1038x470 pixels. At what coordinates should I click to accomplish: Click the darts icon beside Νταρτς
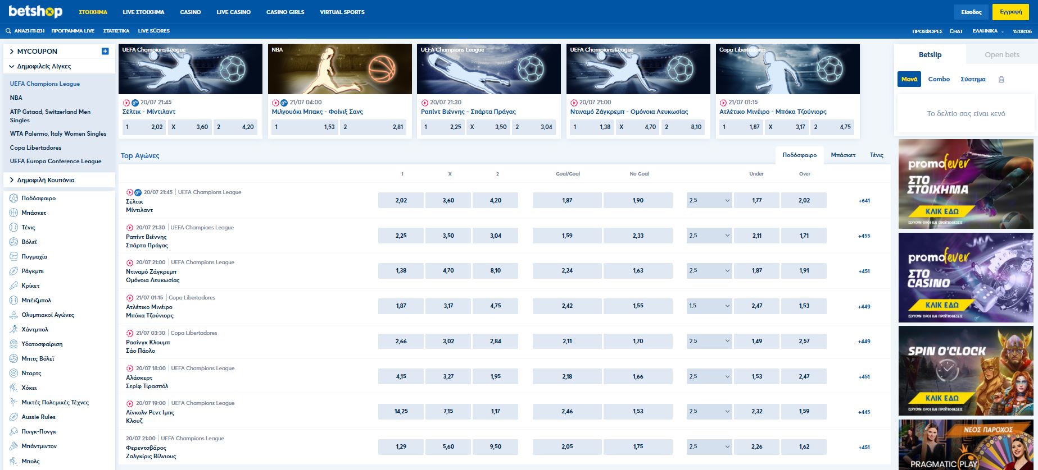coord(14,373)
